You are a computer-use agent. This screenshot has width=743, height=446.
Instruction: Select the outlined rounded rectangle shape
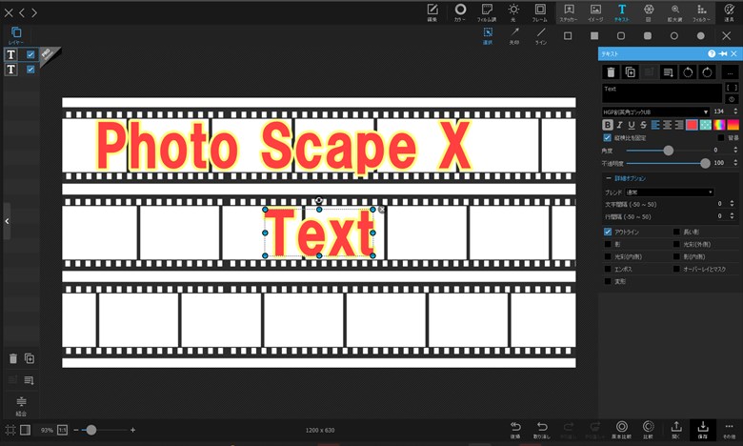[x=621, y=35]
